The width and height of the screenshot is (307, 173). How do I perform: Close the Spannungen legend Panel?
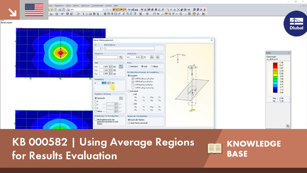point(289,53)
